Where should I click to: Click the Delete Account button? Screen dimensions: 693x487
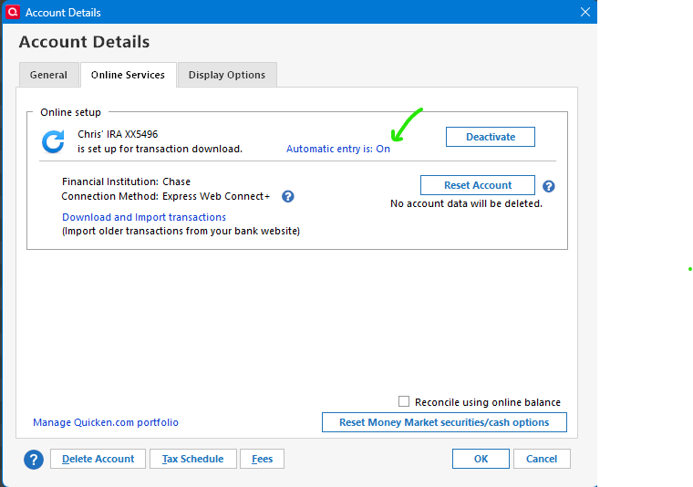click(98, 459)
